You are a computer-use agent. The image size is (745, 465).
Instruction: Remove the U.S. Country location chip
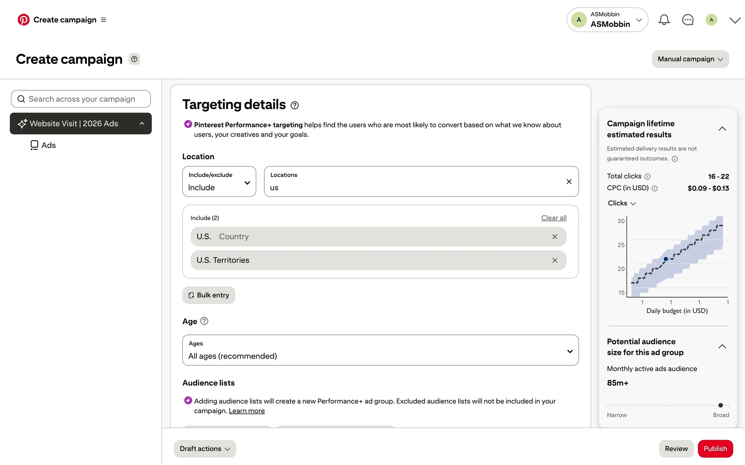554,237
